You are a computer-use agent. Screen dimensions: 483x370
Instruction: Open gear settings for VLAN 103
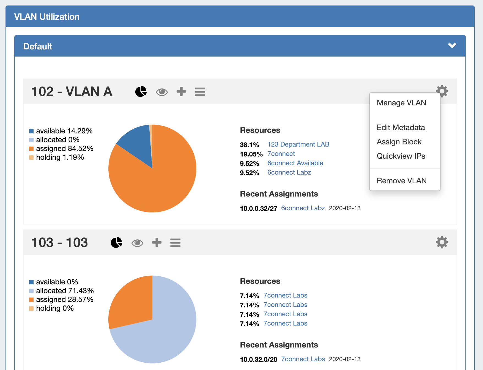[x=442, y=242]
